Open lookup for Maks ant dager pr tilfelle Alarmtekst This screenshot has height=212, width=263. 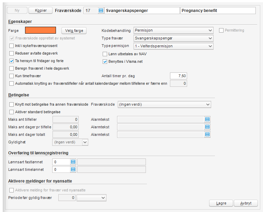coord(207,127)
